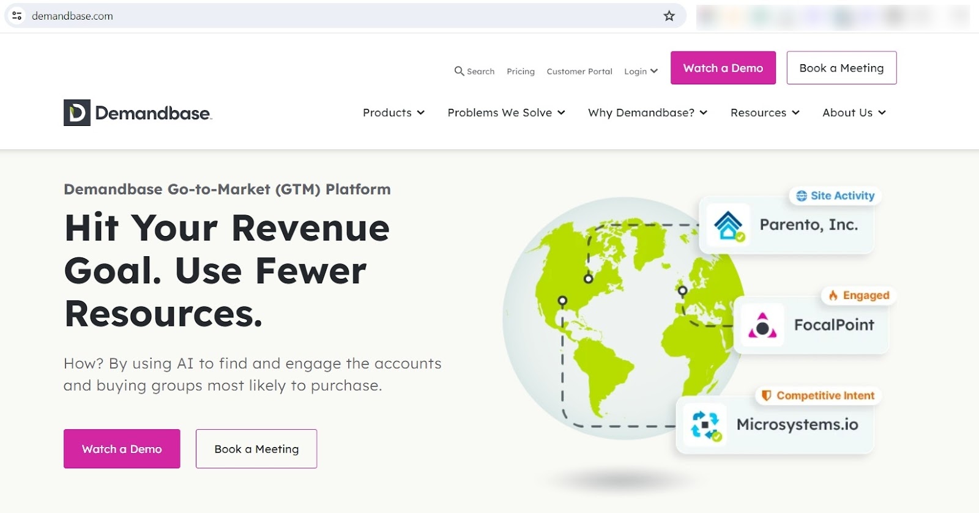Open the Why Demandbase? menu label
The width and height of the screenshot is (979, 513).
[x=641, y=113]
